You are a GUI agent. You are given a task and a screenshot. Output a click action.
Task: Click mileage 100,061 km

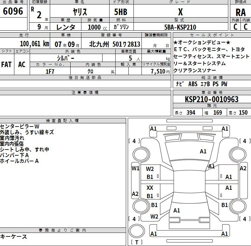(x=34, y=43)
